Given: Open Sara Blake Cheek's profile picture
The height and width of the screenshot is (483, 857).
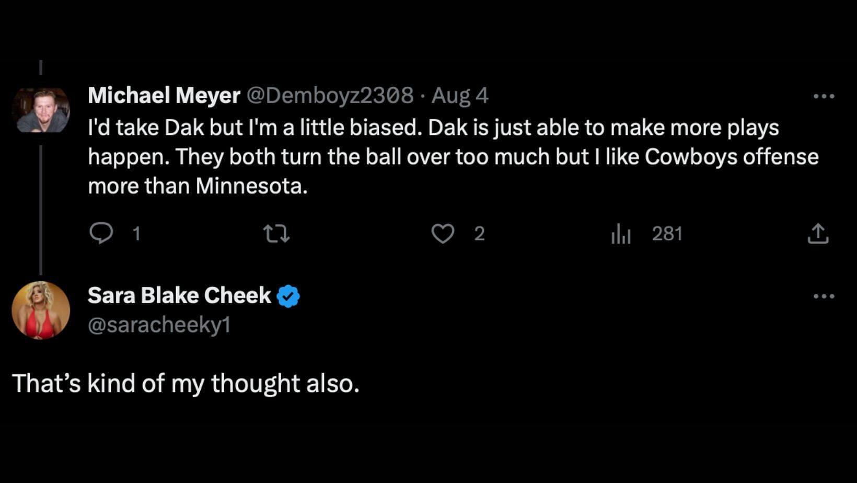Looking at the screenshot, I should coord(41,310).
